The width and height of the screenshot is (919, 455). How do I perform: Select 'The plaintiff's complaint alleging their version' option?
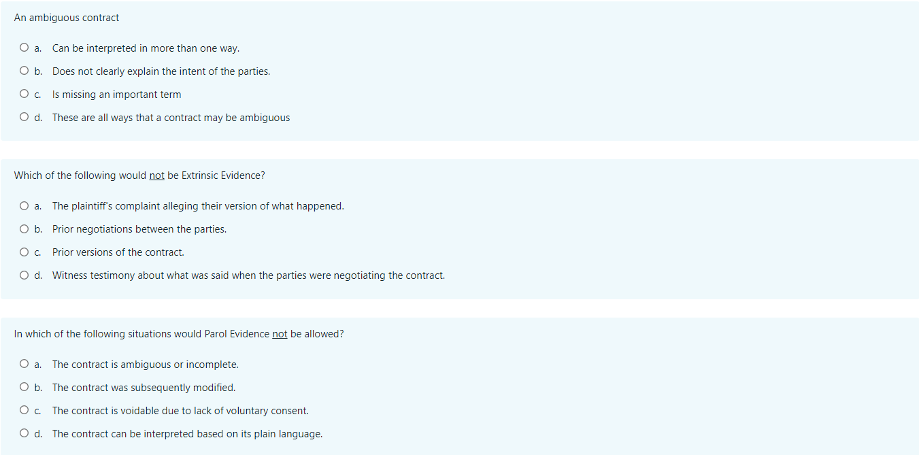pos(24,205)
